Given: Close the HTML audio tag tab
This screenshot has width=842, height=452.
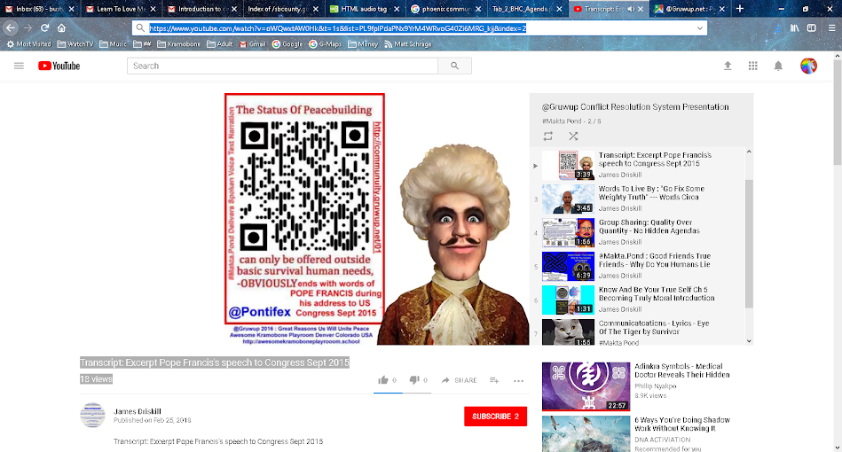Looking at the screenshot, I should coord(397,9).
